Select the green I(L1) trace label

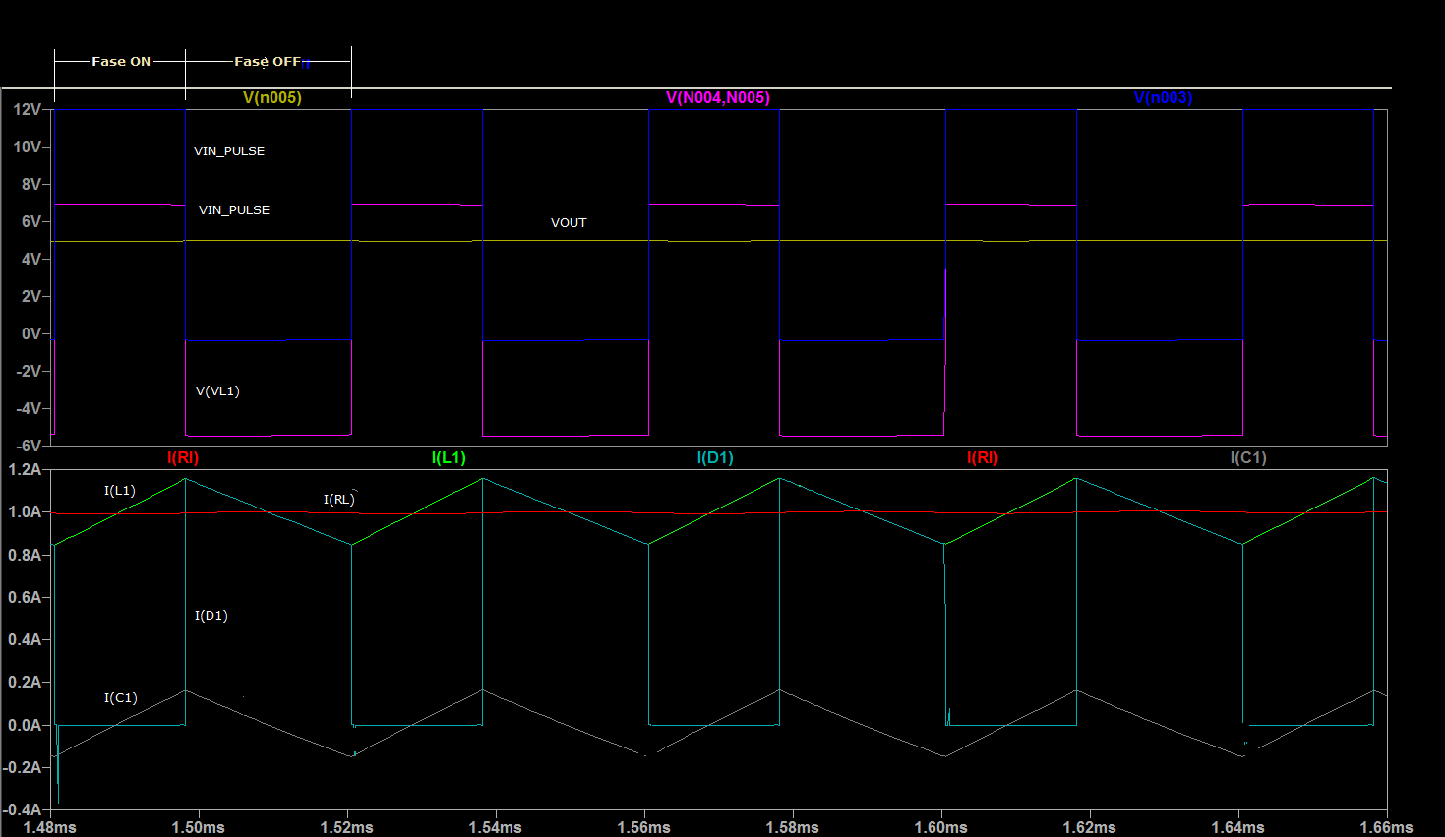449,457
